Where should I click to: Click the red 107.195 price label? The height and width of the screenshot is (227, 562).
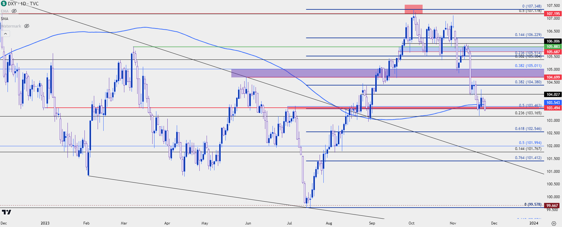pyautogui.click(x=553, y=13)
